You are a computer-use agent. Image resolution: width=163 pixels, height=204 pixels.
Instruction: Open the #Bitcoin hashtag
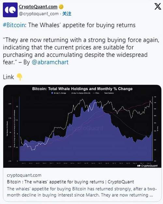pos(14,25)
